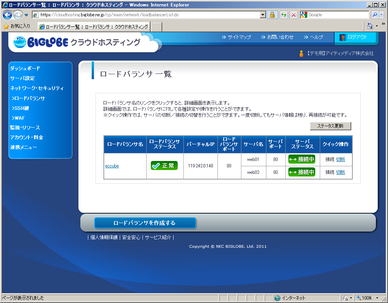Click the Refresh page icon

click(x=283, y=15)
